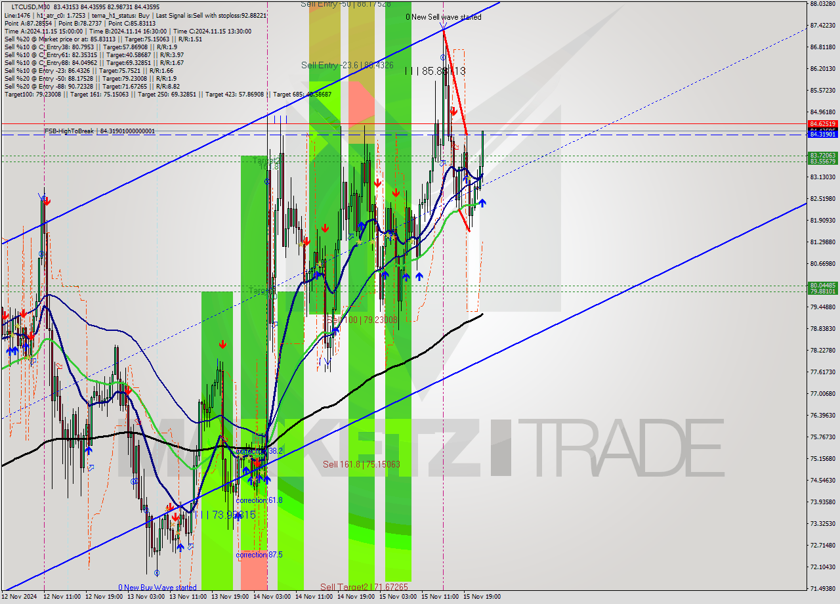
Task: Click the 'correction 87.5' label
Action: pos(259,555)
